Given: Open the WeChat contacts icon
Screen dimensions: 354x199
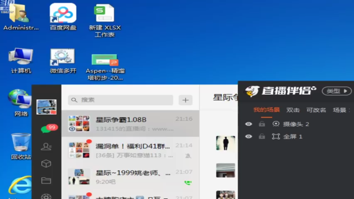Looking at the screenshot, I should point(46,147).
